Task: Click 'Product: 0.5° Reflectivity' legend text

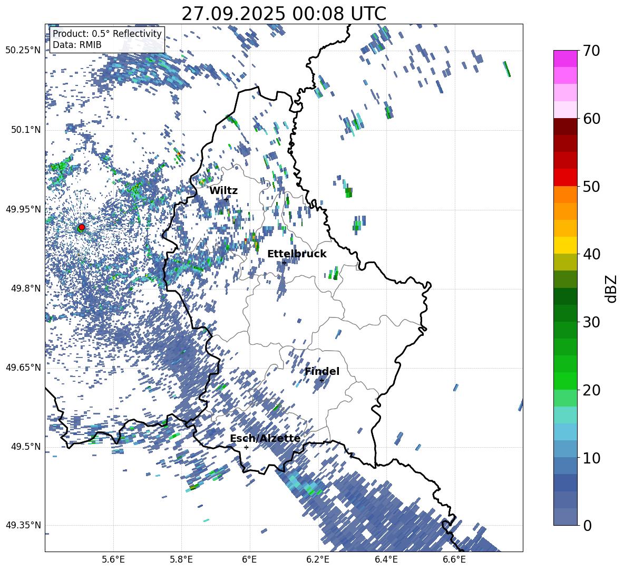Action: click(107, 34)
